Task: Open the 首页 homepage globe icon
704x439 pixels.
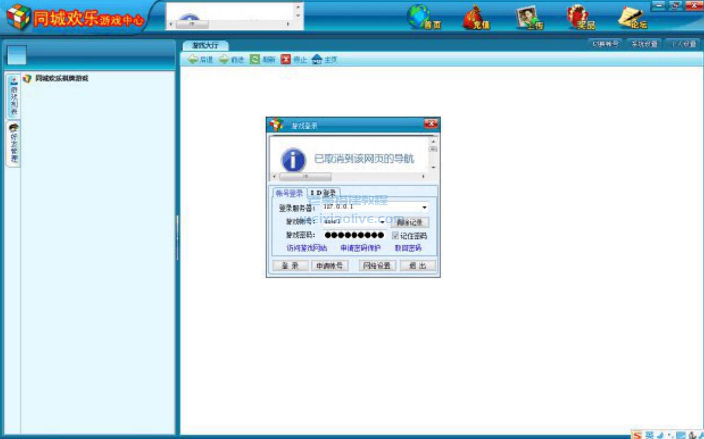Action: (420, 17)
